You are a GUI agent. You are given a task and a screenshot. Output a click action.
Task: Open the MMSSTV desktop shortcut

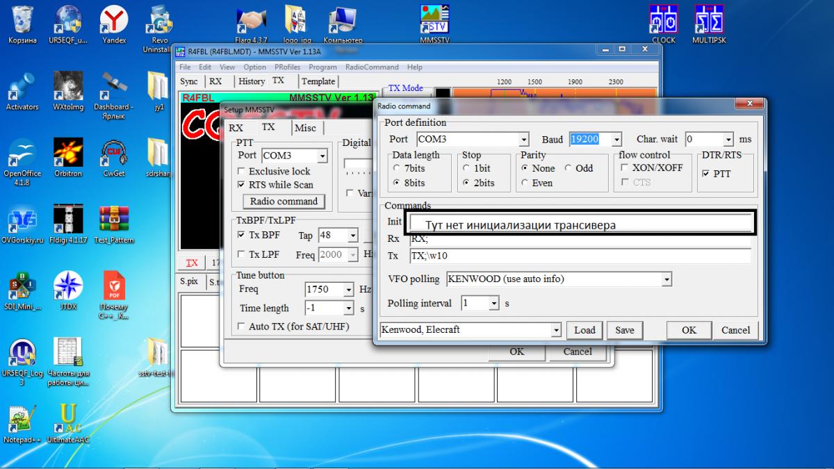tap(435, 21)
